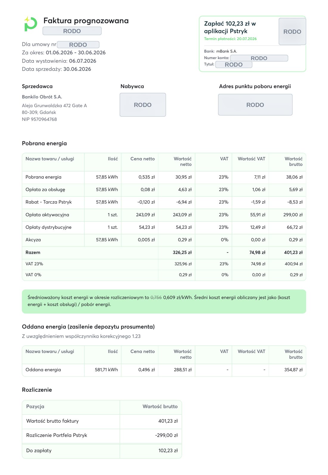Select the 'Opłata za obsługę' row label
The image size is (328, 475).
point(45,190)
